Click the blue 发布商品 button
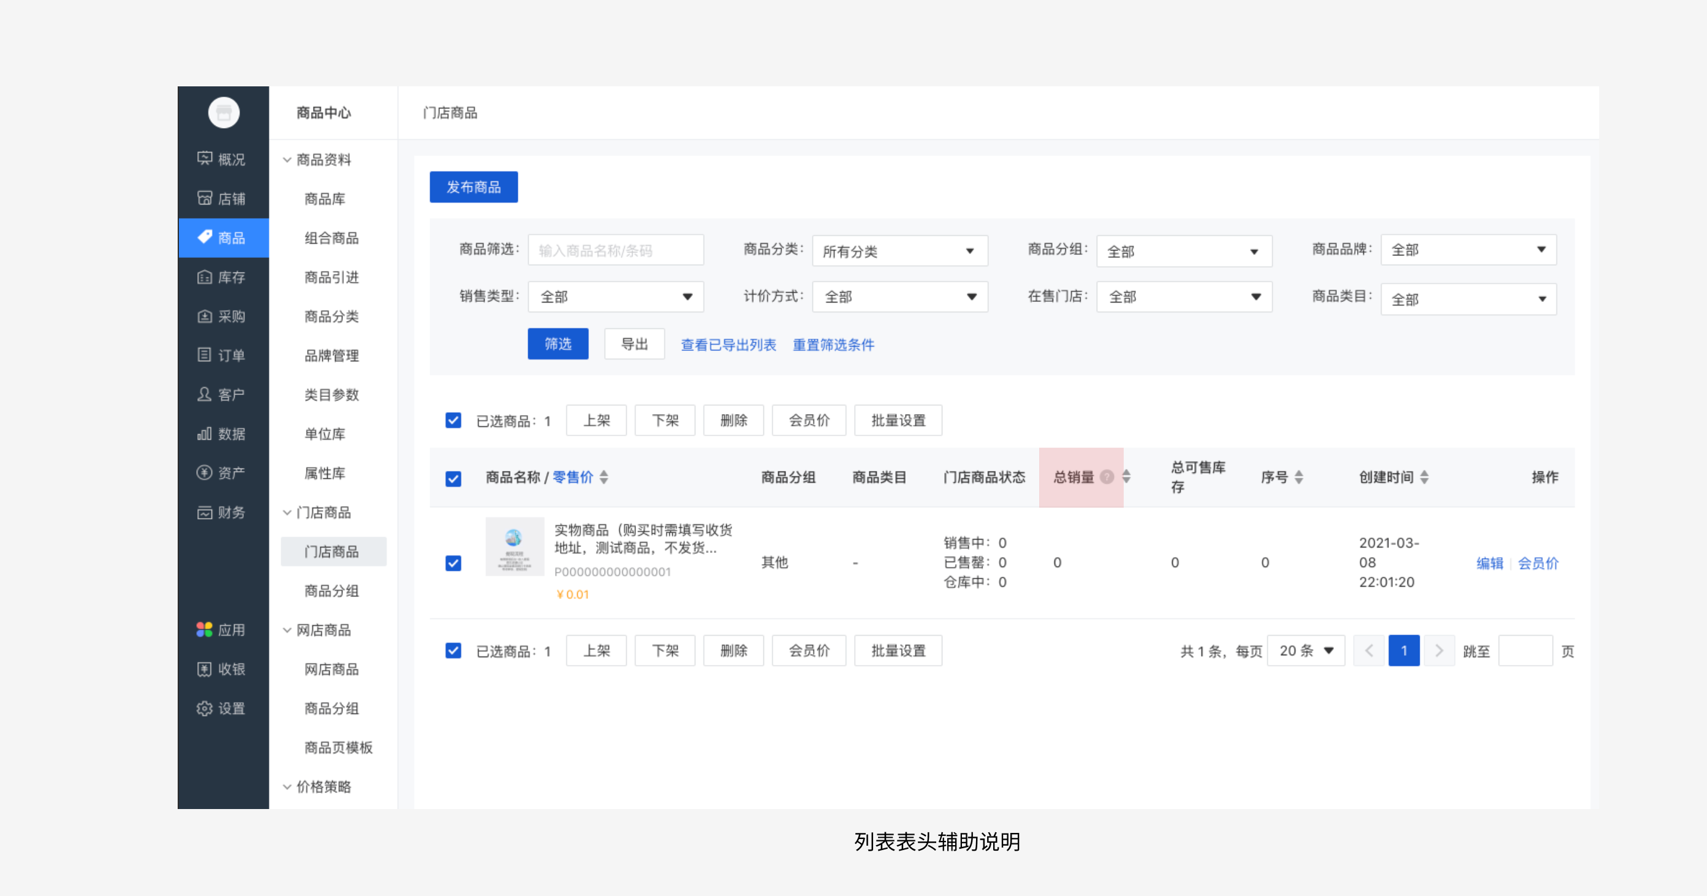Image resolution: width=1707 pixels, height=896 pixels. click(x=473, y=187)
